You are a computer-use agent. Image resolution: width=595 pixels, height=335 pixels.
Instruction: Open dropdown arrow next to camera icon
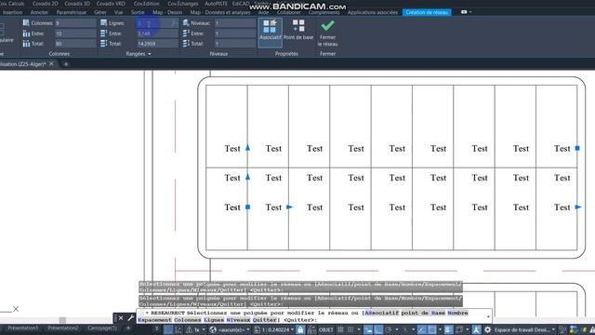pos(470,12)
